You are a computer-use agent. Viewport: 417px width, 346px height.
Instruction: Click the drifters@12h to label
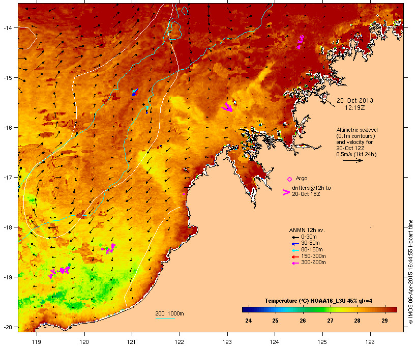(311, 188)
